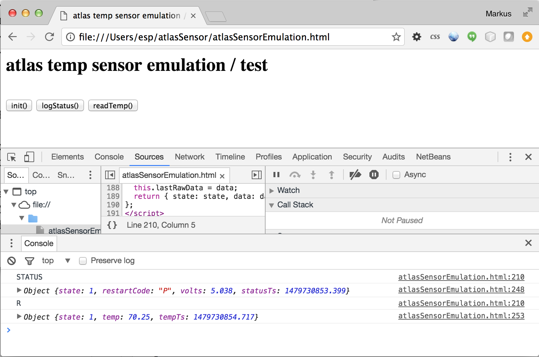Image resolution: width=539 pixels, height=357 pixels.
Task: Hide the navigator sidebar
Action: click(110, 175)
